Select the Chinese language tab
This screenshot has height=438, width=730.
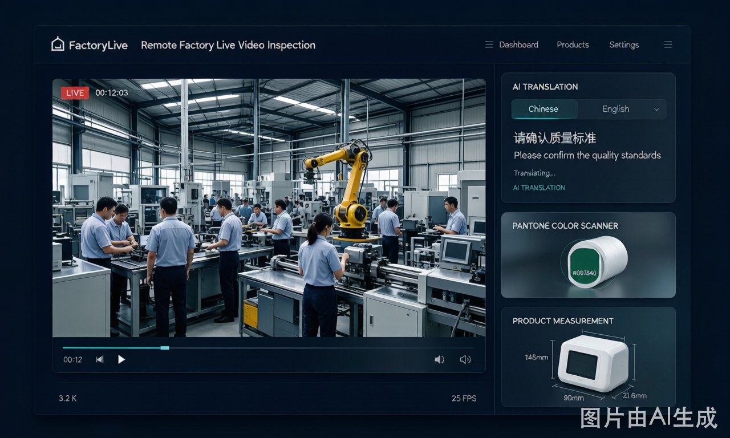coord(544,109)
